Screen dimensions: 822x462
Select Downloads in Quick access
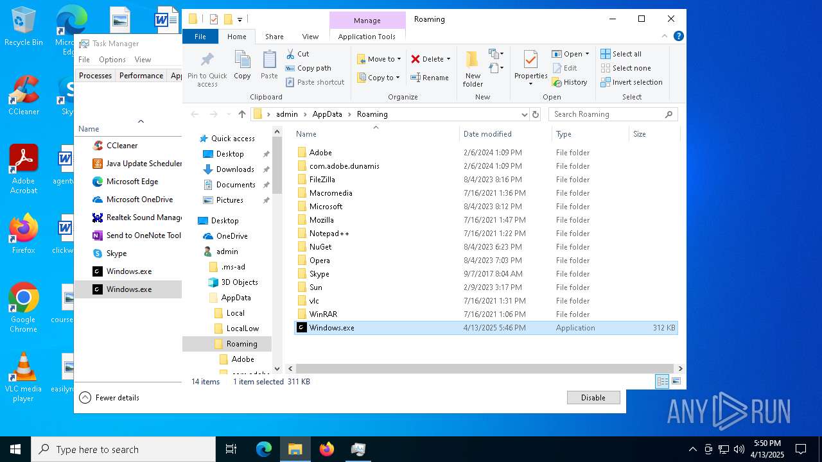[235, 169]
